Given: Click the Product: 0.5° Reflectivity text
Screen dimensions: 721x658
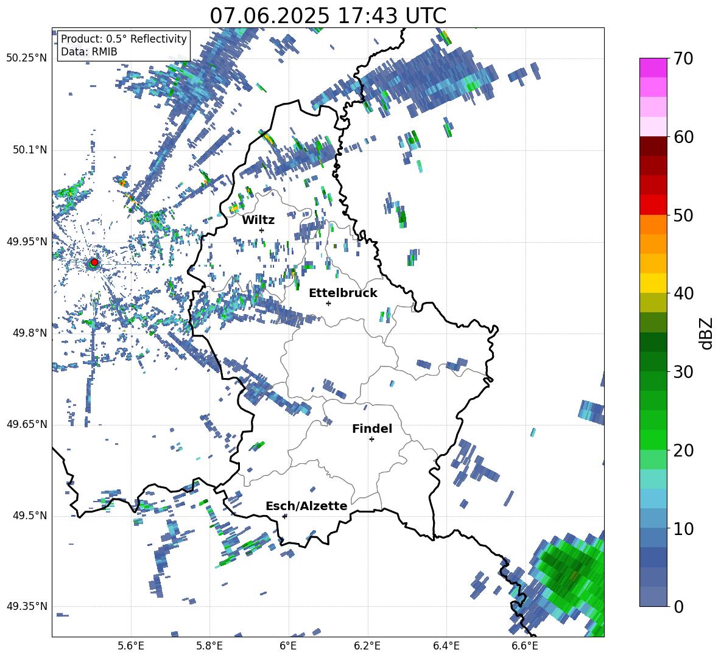Looking at the screenshot, I should tap(124, 38).
